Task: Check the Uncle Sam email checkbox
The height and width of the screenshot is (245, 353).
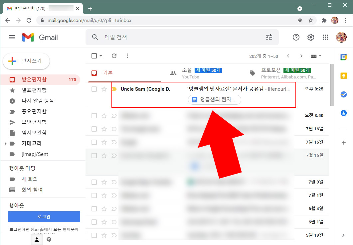Action: click(x=94, y=89)
